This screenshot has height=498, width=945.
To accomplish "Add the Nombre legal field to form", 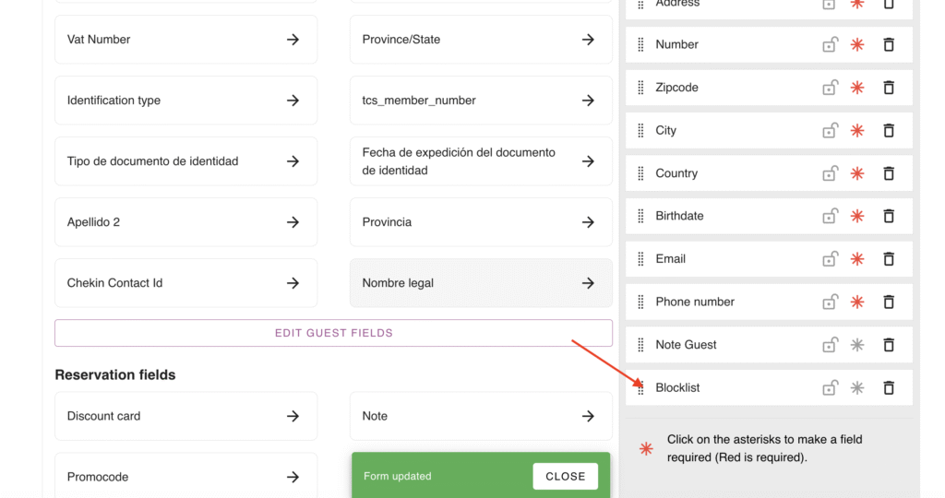I will (588, 283).
